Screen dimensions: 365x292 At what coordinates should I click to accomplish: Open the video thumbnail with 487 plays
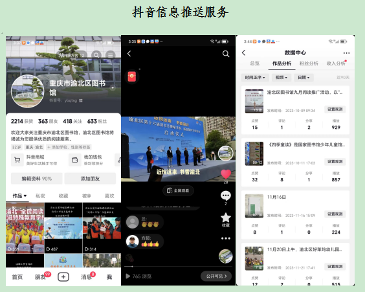point(63,228)
